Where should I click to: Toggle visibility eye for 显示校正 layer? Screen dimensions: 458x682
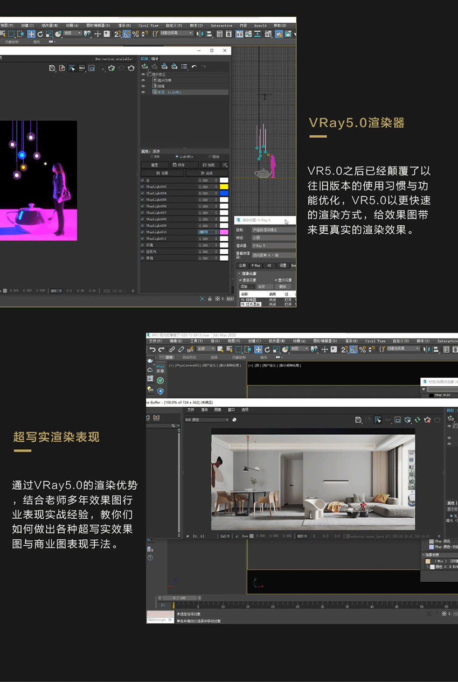pos(143,74)
